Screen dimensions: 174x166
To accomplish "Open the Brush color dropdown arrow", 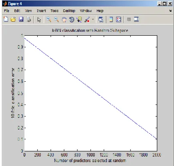I will point(93,19).
